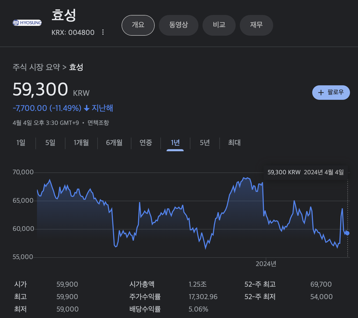The height and width of the screenshot is (318, 358).
Task: Click the 면책조항 disclaimer link
Action: 98,123
